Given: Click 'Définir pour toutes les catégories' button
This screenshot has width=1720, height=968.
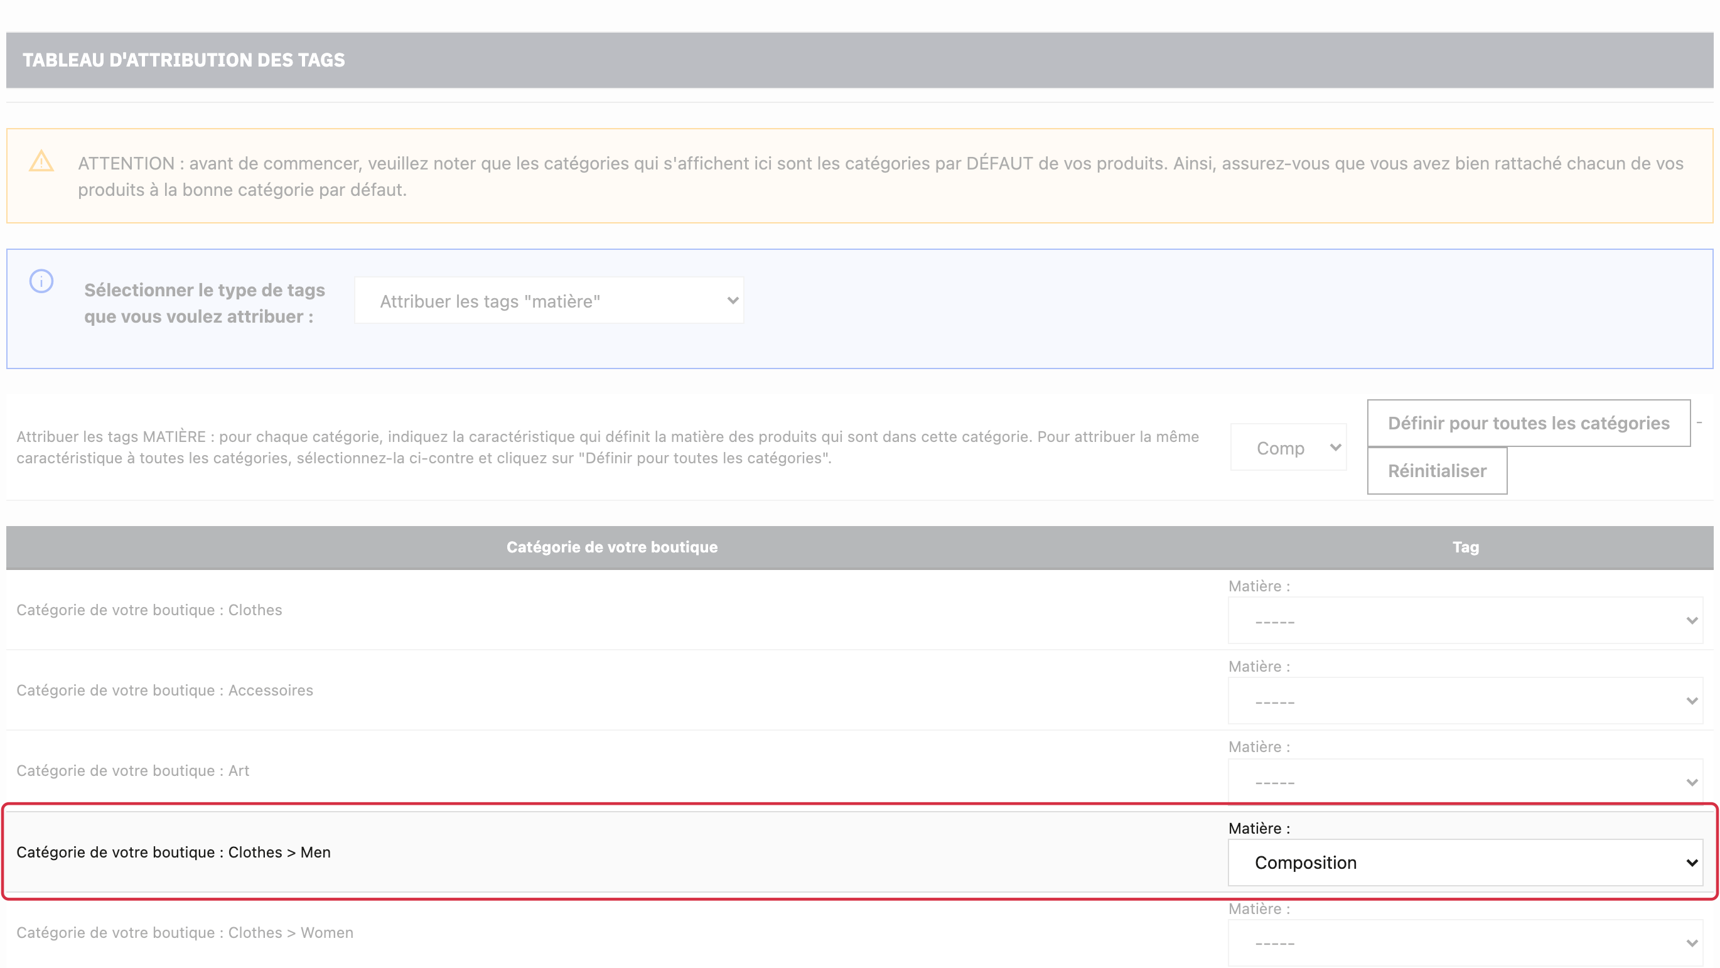Looking at the screenshot, I should coord(1529,423).
